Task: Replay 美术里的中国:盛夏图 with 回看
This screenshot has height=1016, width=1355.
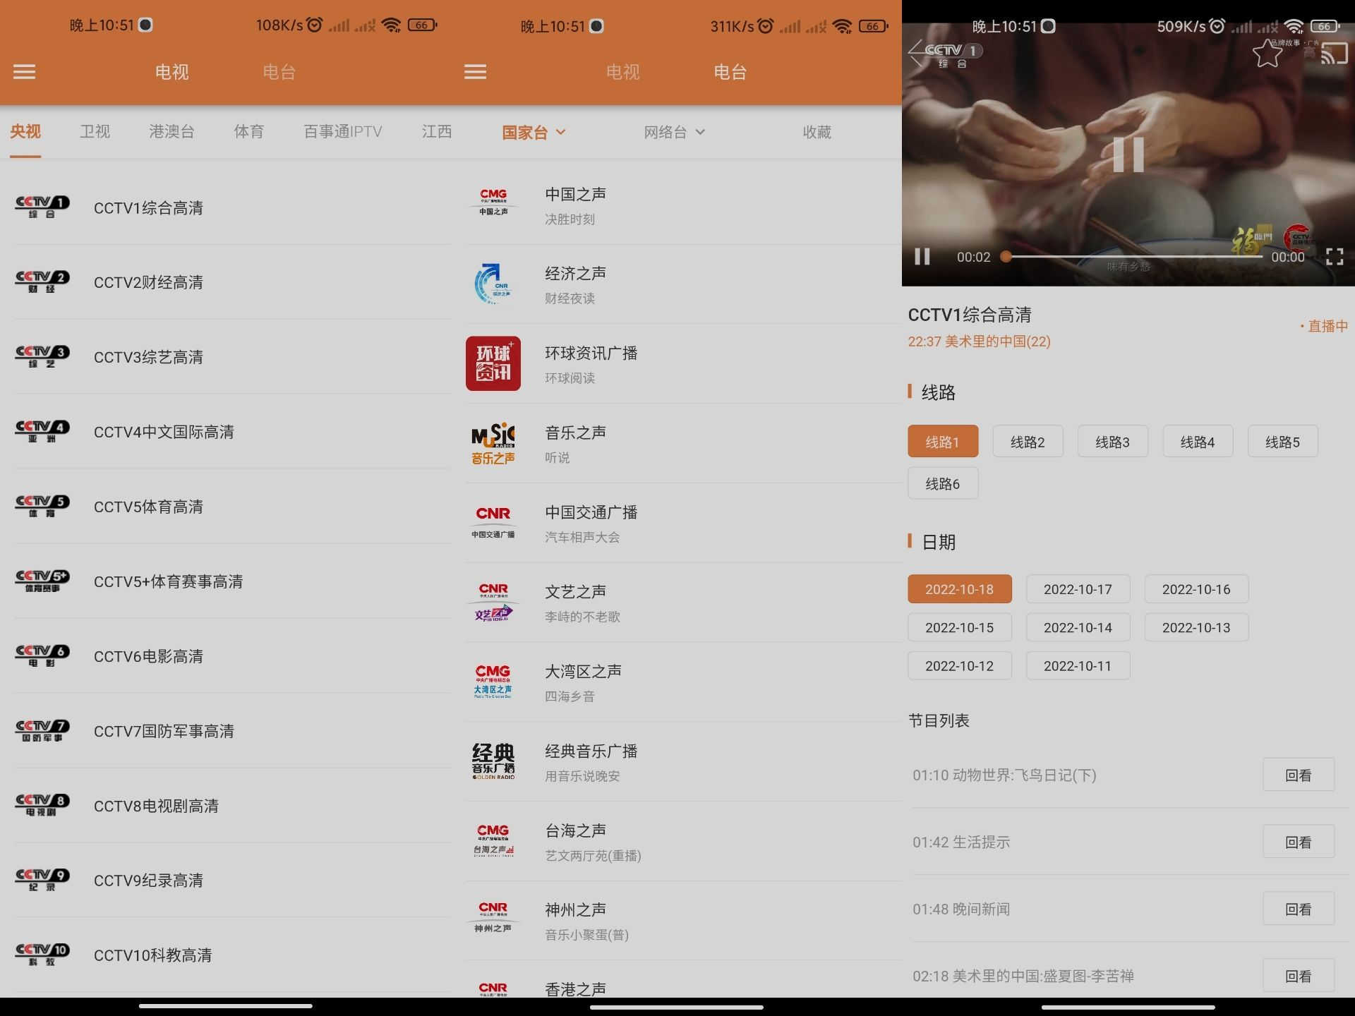Action: tap(1298, 976)
